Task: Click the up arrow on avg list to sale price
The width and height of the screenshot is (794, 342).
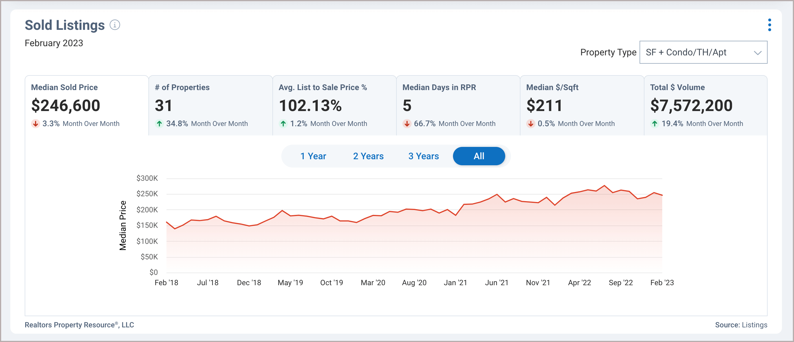Action: [282, 123]
